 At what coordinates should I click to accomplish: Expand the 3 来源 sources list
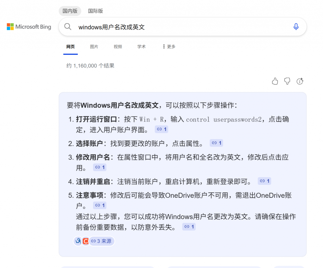(x=101, y=241)
